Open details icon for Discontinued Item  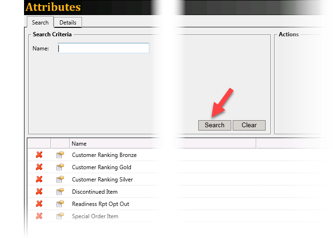coord(60,191)
